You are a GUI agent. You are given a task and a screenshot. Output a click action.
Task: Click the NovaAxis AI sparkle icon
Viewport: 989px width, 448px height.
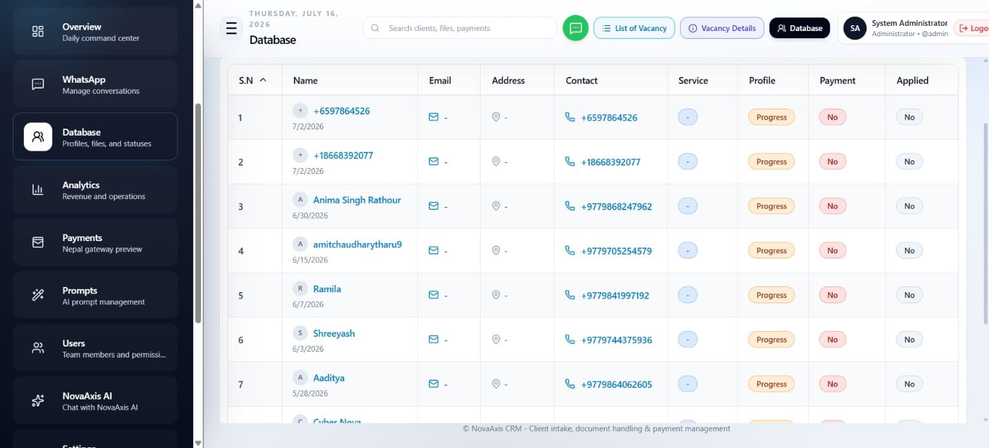coord(38,401)
